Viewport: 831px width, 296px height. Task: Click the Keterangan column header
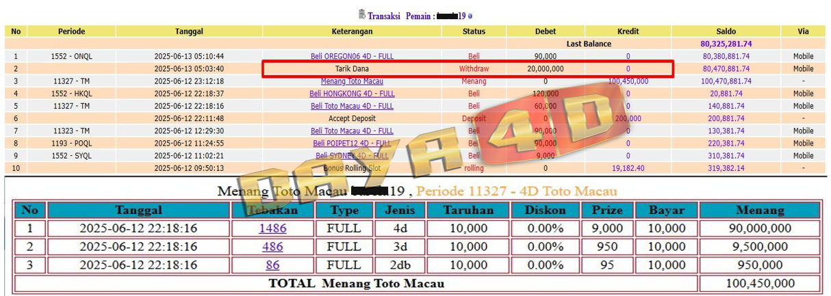[352, 31]
